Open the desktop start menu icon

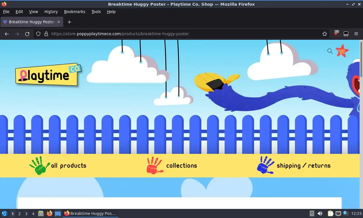(5, 213)
